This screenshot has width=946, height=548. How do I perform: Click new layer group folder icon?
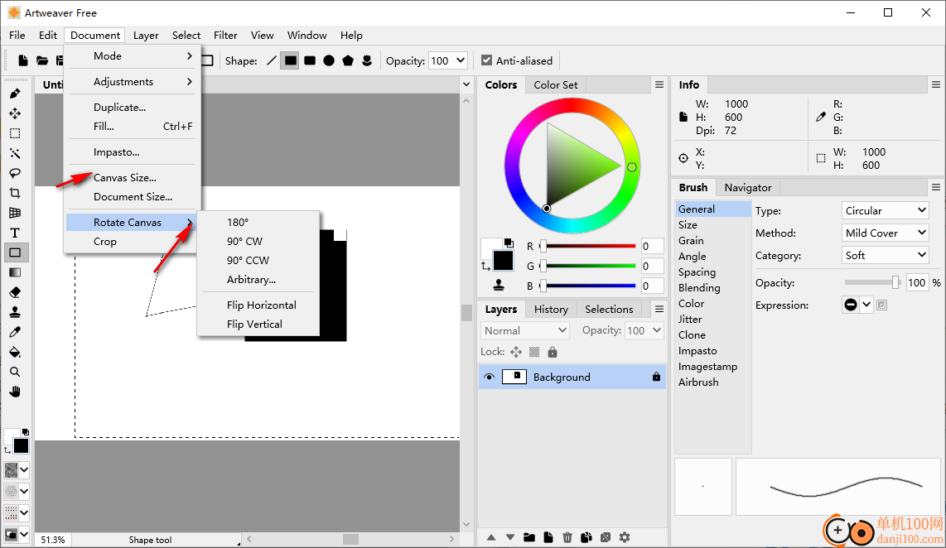(529, 537)
